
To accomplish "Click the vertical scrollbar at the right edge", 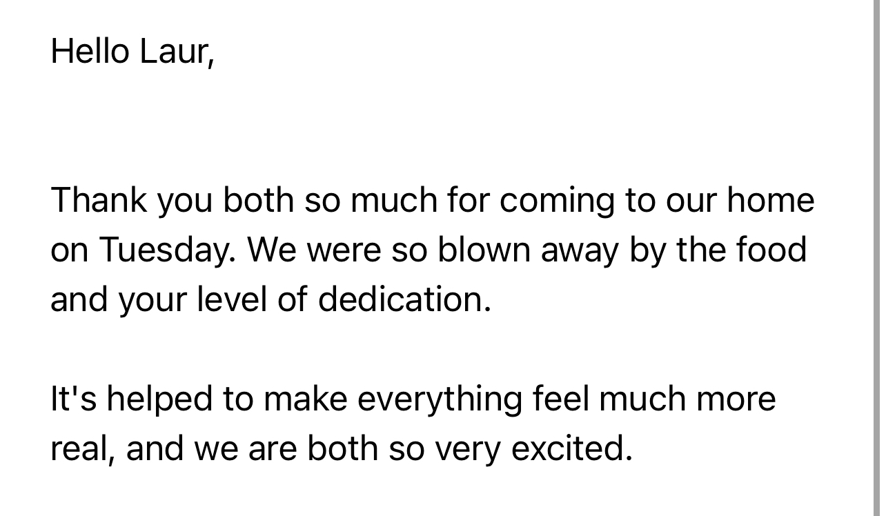I will coord(876,258).
